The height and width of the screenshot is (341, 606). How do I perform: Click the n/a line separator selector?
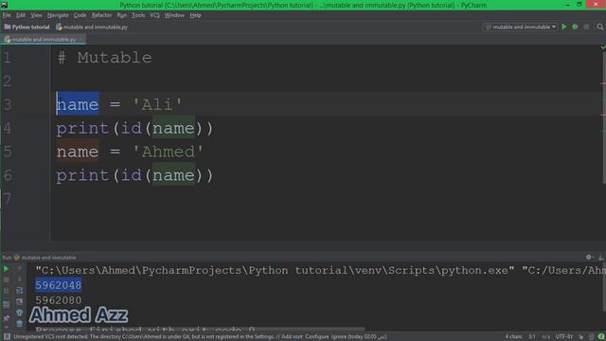point(545,337)
